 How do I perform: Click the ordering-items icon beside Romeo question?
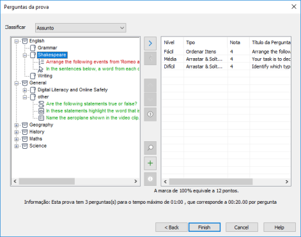coord(41,62)
